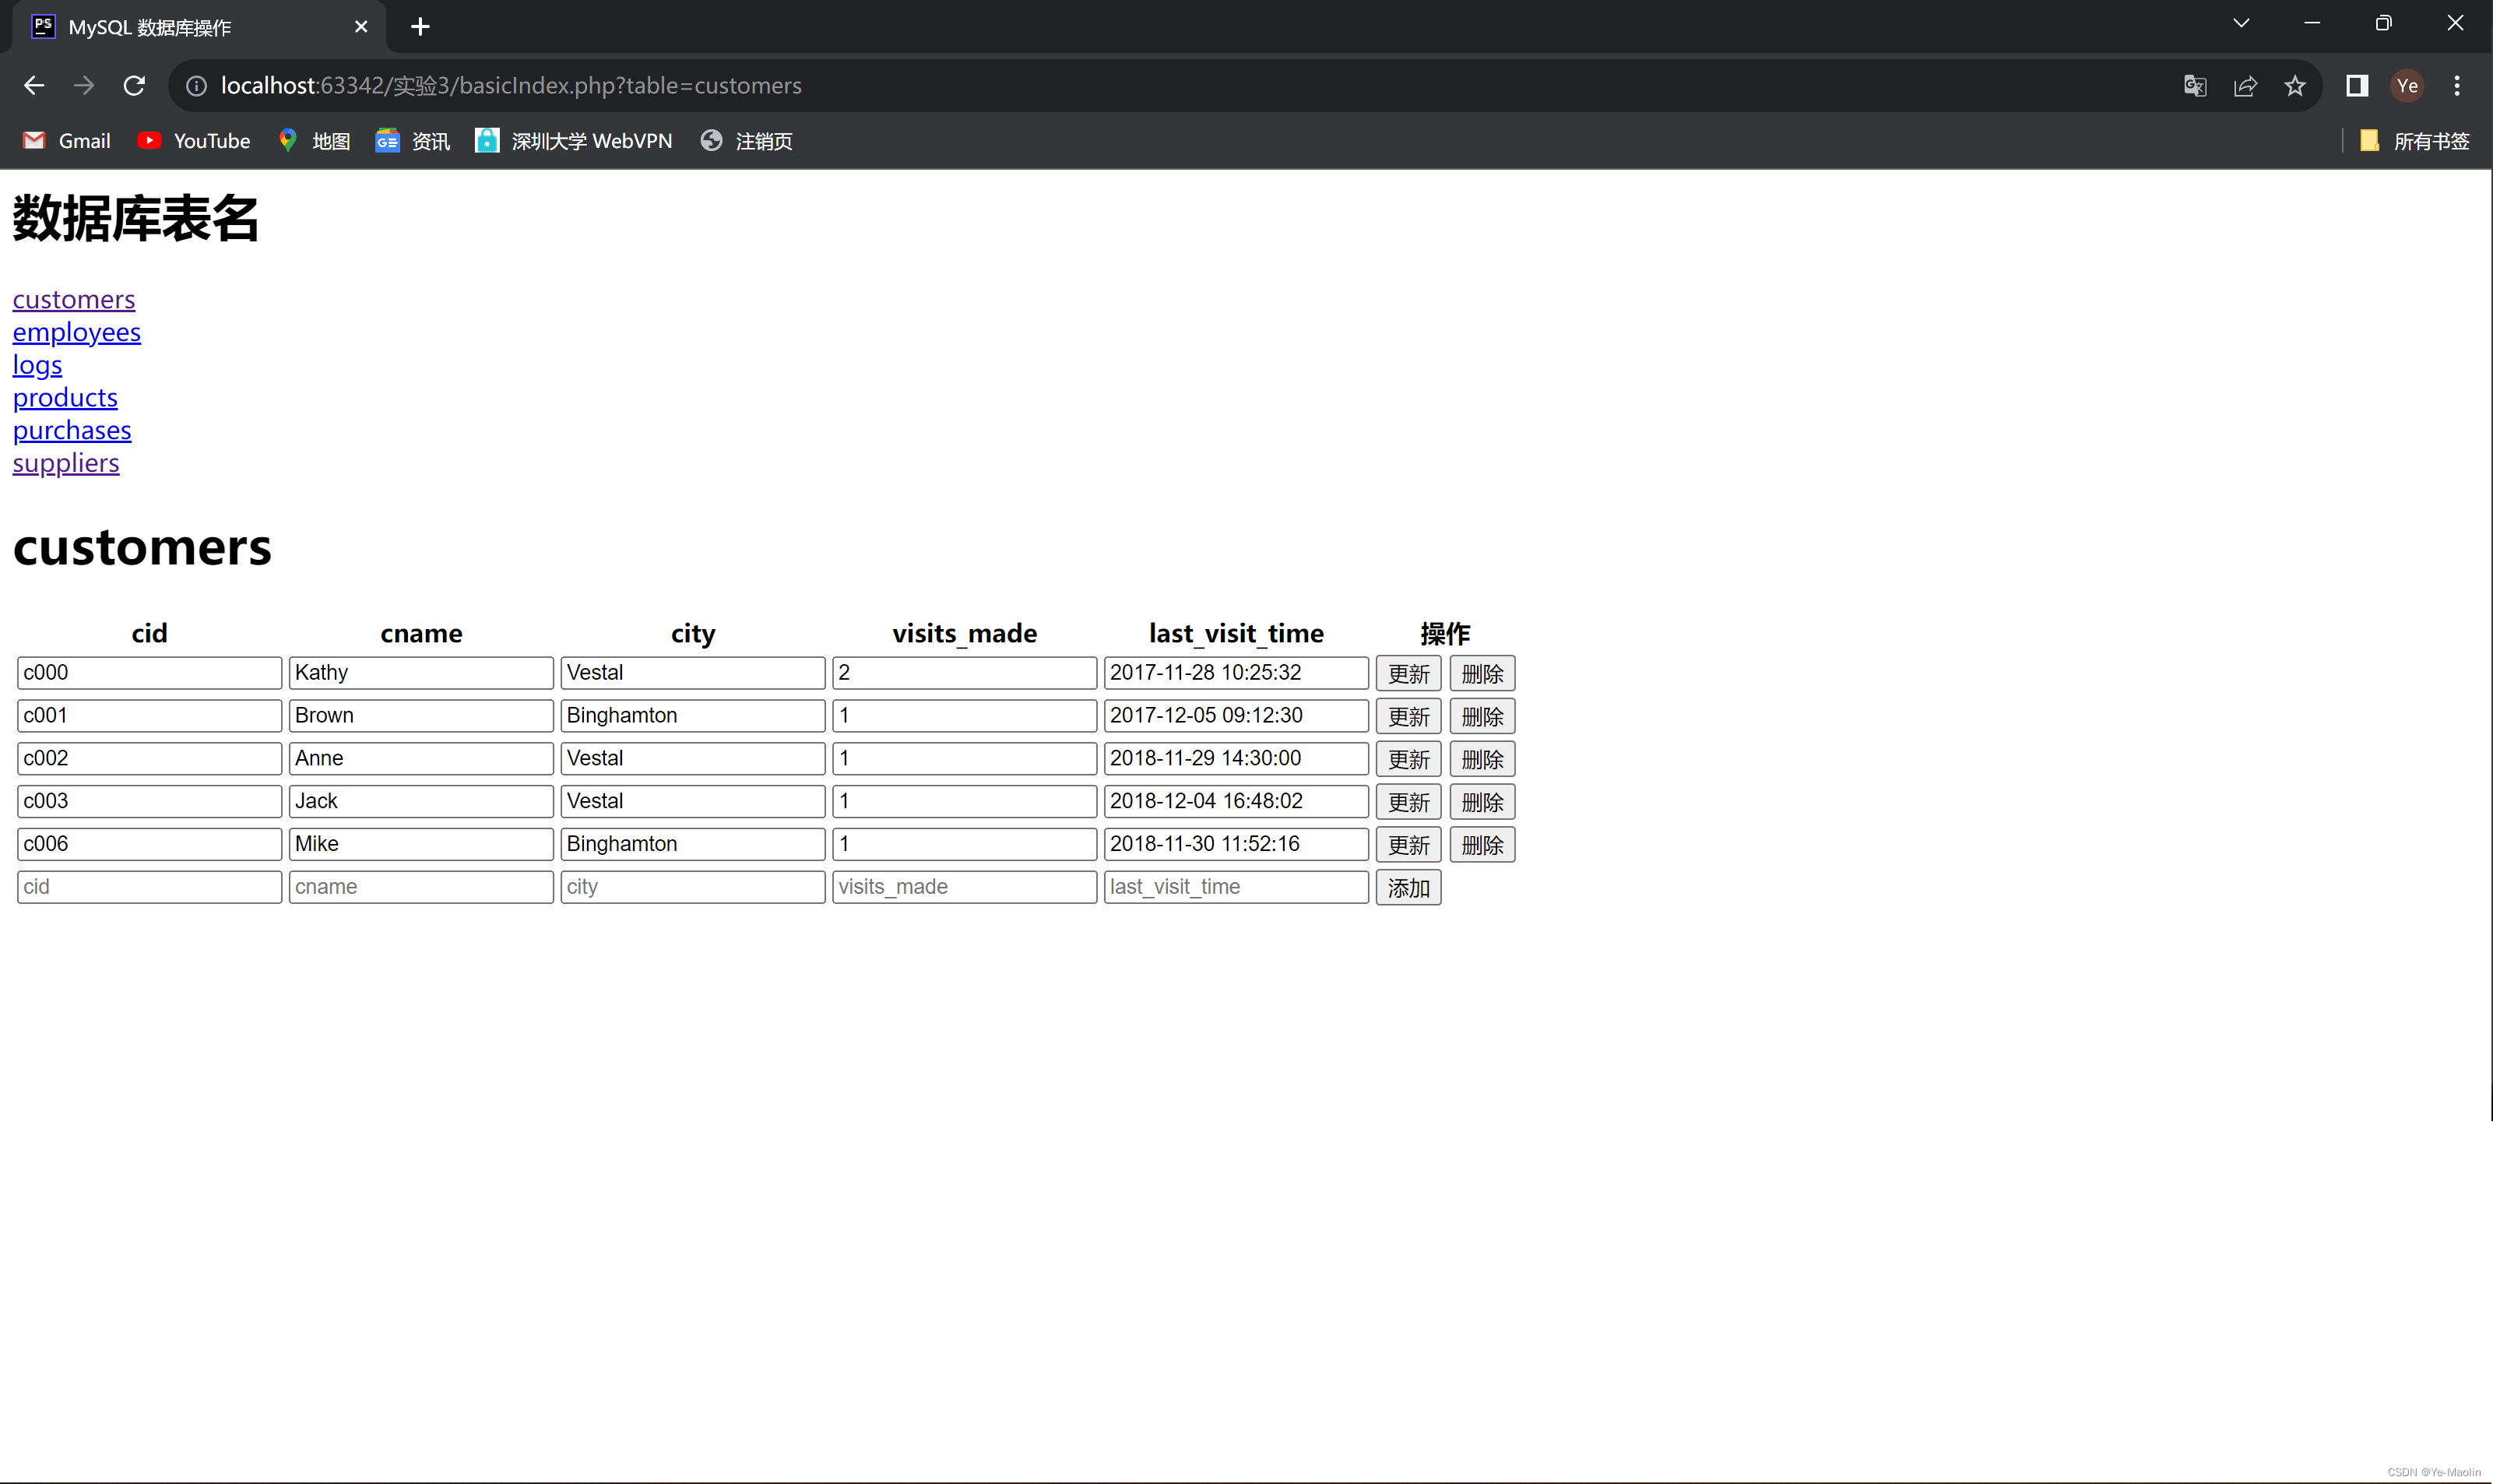
Task: Navigate to logs table
Action: pyautogui.click(x=39, y=364)
